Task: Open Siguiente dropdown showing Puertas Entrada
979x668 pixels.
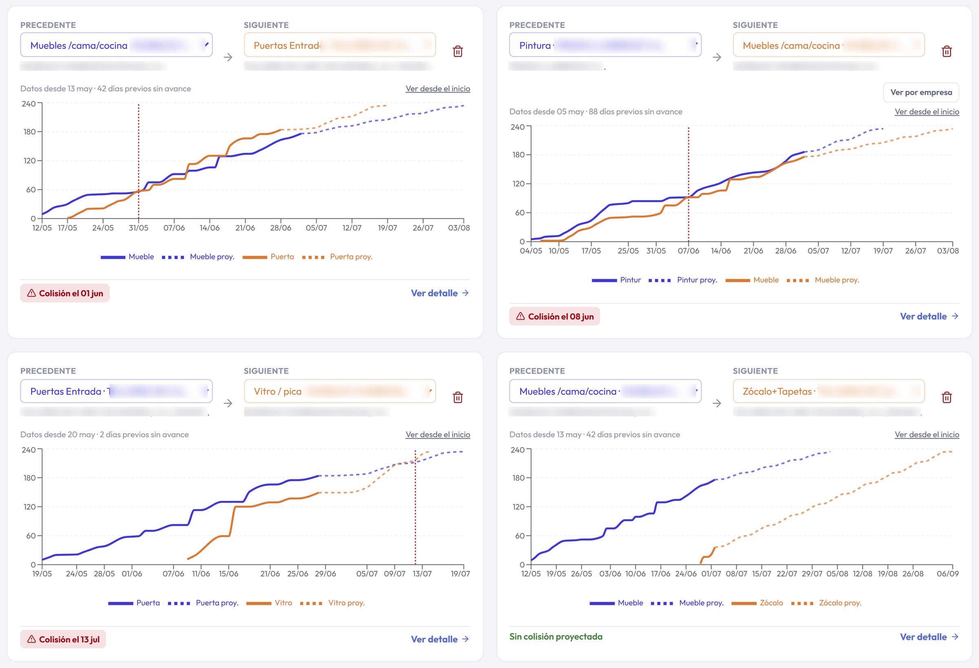Action: (x=339, y=45)
